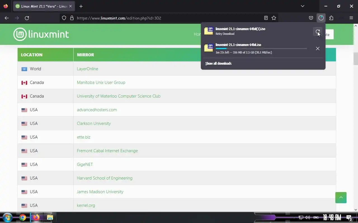The width and height of the screenshot is (358, 223).
Task: Click the linuxmint-21.1-cinnamon-64bit(1).iso file icon
Action: 209,31
